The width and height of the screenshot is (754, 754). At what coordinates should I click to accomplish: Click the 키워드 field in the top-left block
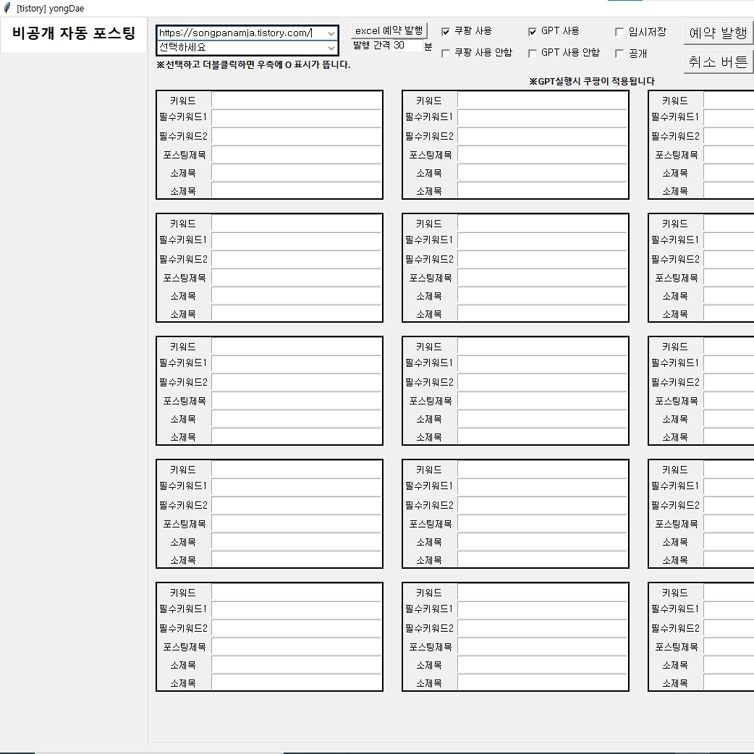[296, 101]
